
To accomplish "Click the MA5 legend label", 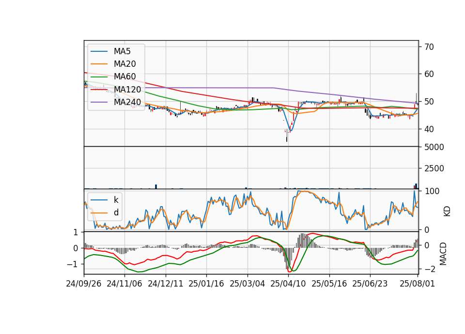I will 122,51.
